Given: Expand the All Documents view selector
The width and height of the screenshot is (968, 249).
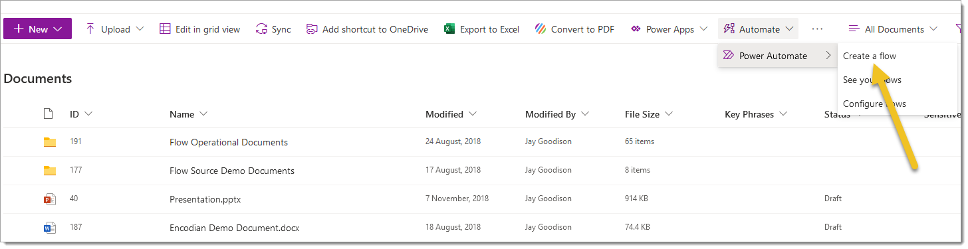Looking at the screenshot, I should [893, 29].
